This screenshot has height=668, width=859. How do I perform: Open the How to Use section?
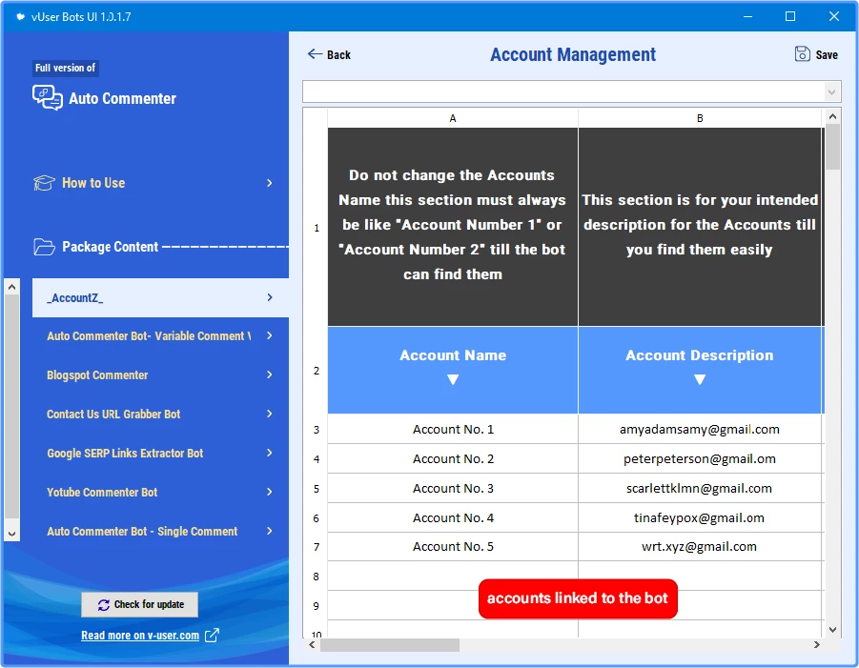point(153,183)
